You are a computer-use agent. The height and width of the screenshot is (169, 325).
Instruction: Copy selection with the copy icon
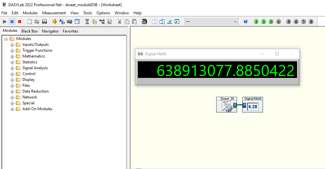point(127,21)
